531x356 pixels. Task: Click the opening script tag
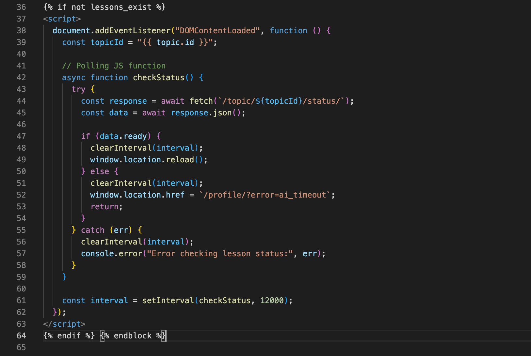click(x=62, y=19)
